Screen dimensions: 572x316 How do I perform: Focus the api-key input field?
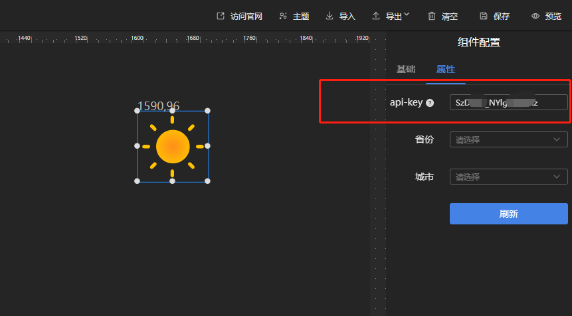click(508, 102)
